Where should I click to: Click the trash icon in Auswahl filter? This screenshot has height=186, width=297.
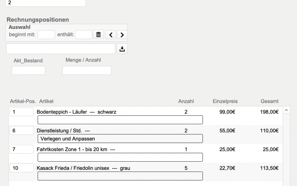click(x=98, y=35)
